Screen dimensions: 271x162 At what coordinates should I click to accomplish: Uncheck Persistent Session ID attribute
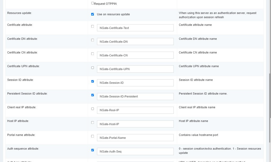point(93,95)
